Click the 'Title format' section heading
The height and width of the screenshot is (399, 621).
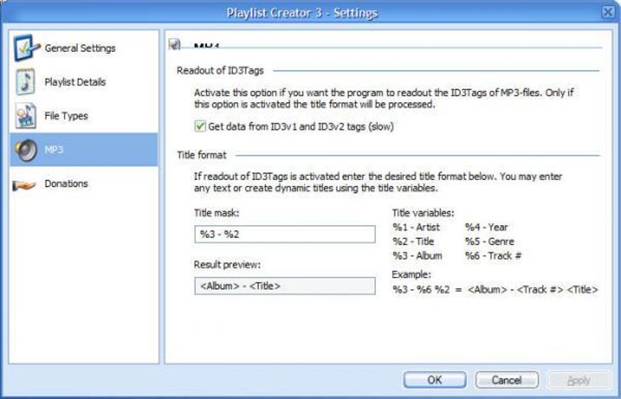point(202,155)
